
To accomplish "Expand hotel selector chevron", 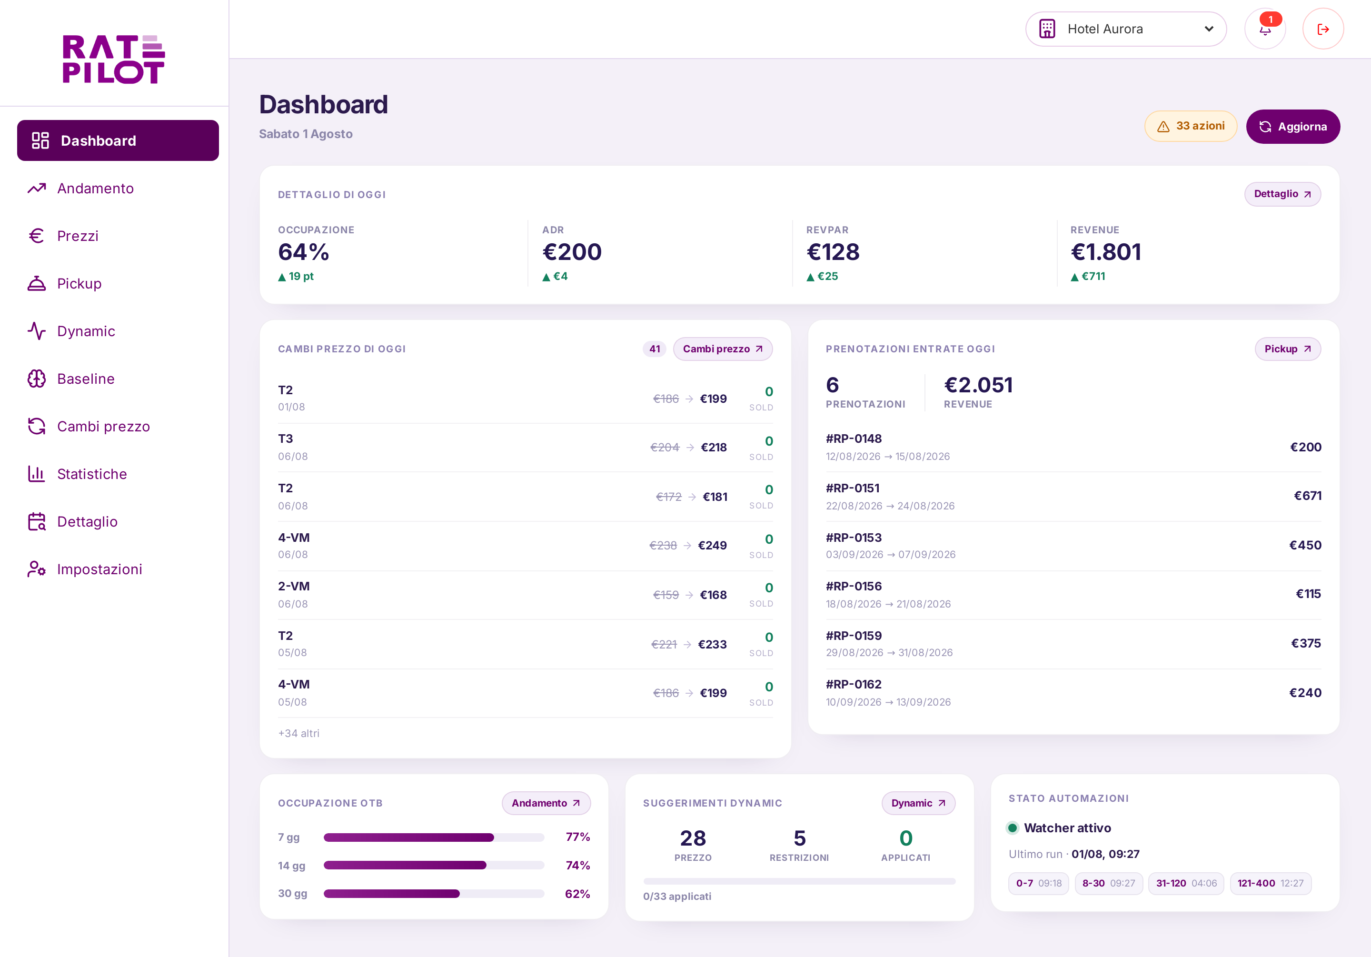I will click(1209, 29).
